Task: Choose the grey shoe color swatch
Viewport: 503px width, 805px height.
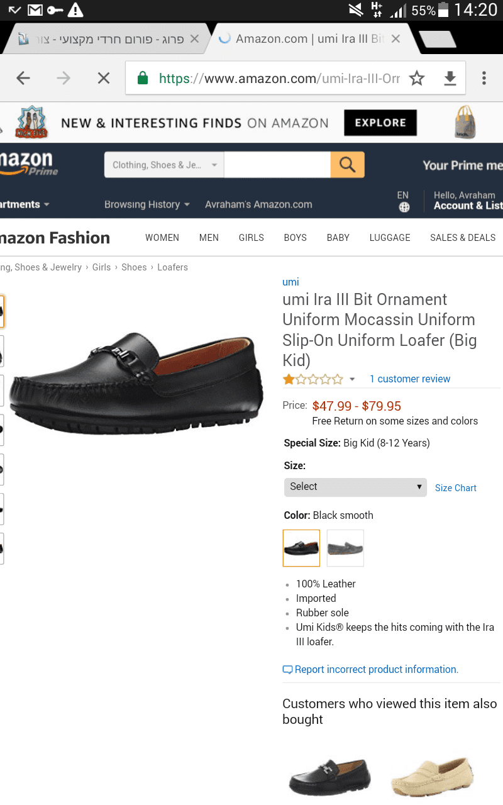Action: (x=345, y=548)
